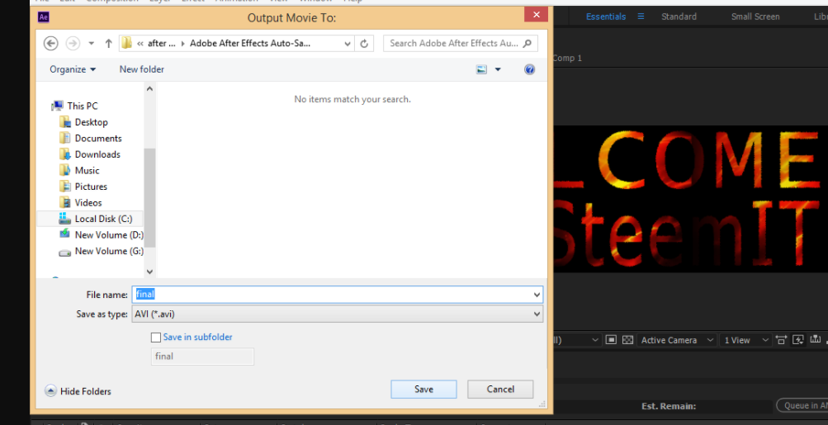
Task: Open the Organize menu
Action: 73,69
